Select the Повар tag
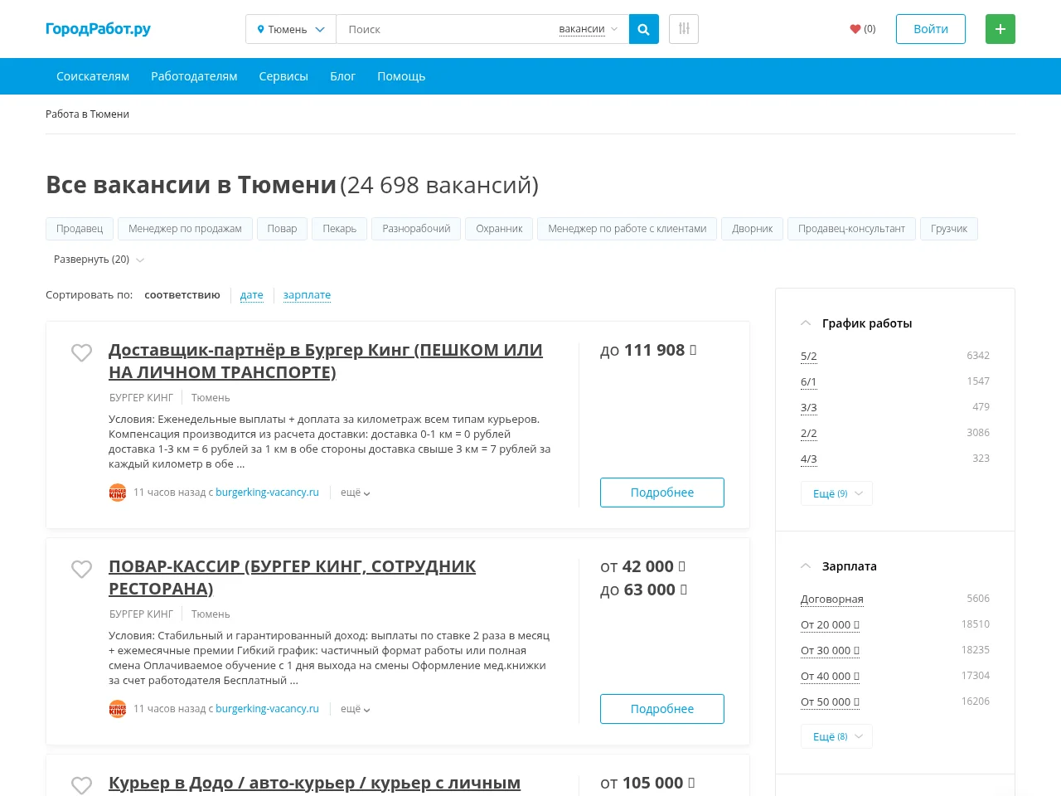1061x796 pixels. 282,229
